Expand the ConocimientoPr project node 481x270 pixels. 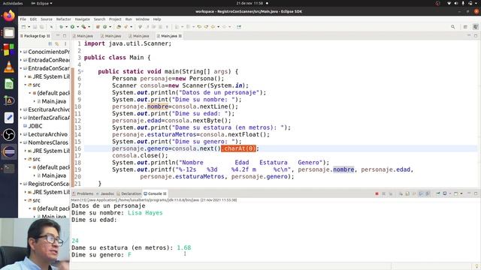click(21, 52)
